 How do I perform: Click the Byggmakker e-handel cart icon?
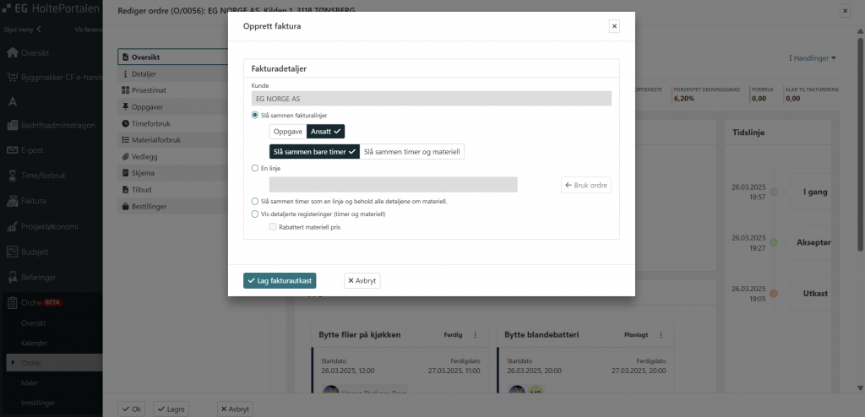[13, 77]
